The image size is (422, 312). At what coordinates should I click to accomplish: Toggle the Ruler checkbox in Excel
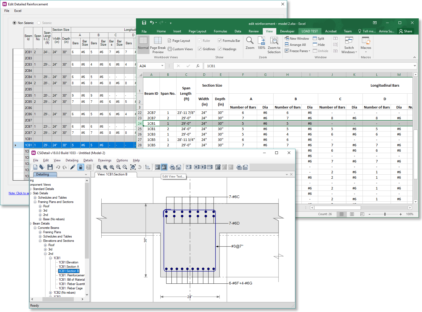click(x=200, y=41)
